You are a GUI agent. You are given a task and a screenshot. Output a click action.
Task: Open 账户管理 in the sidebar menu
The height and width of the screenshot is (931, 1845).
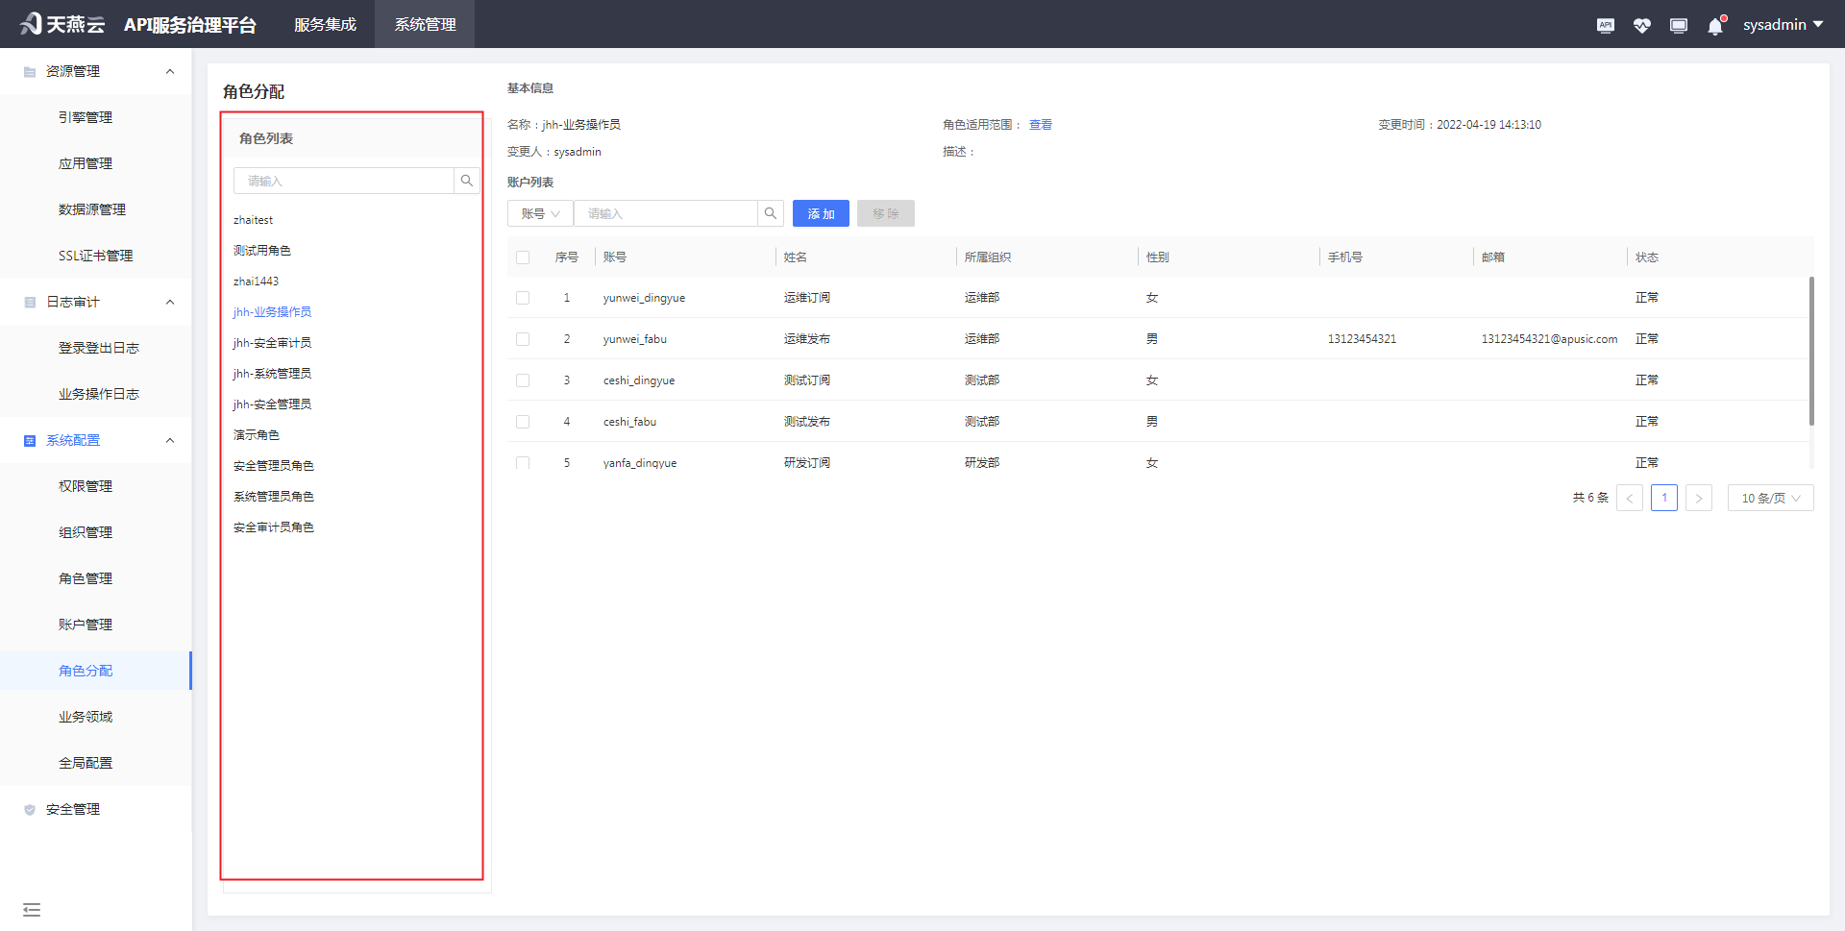click(86, 625)
